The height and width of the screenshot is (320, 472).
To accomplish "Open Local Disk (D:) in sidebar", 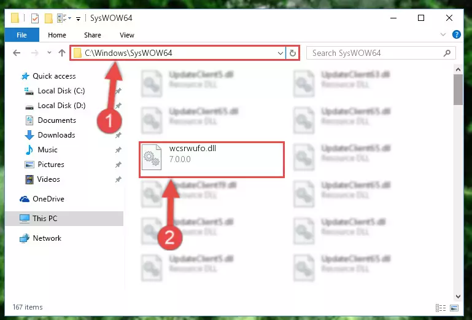I will (x=61, y=106).
